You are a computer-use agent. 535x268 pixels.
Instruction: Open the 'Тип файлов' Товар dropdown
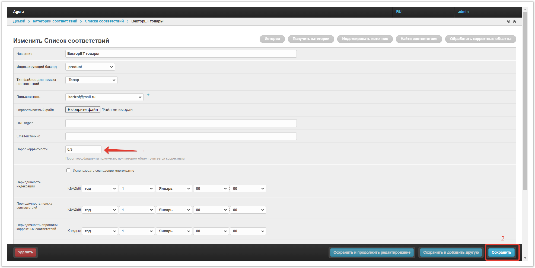click(91, 80)
